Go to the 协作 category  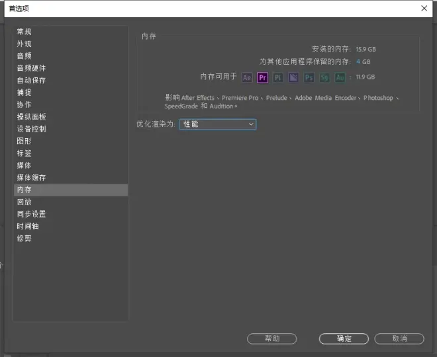(x=71, y=104)
